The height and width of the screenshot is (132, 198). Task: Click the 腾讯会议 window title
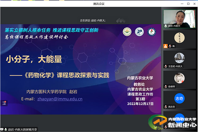click(99, 4)
